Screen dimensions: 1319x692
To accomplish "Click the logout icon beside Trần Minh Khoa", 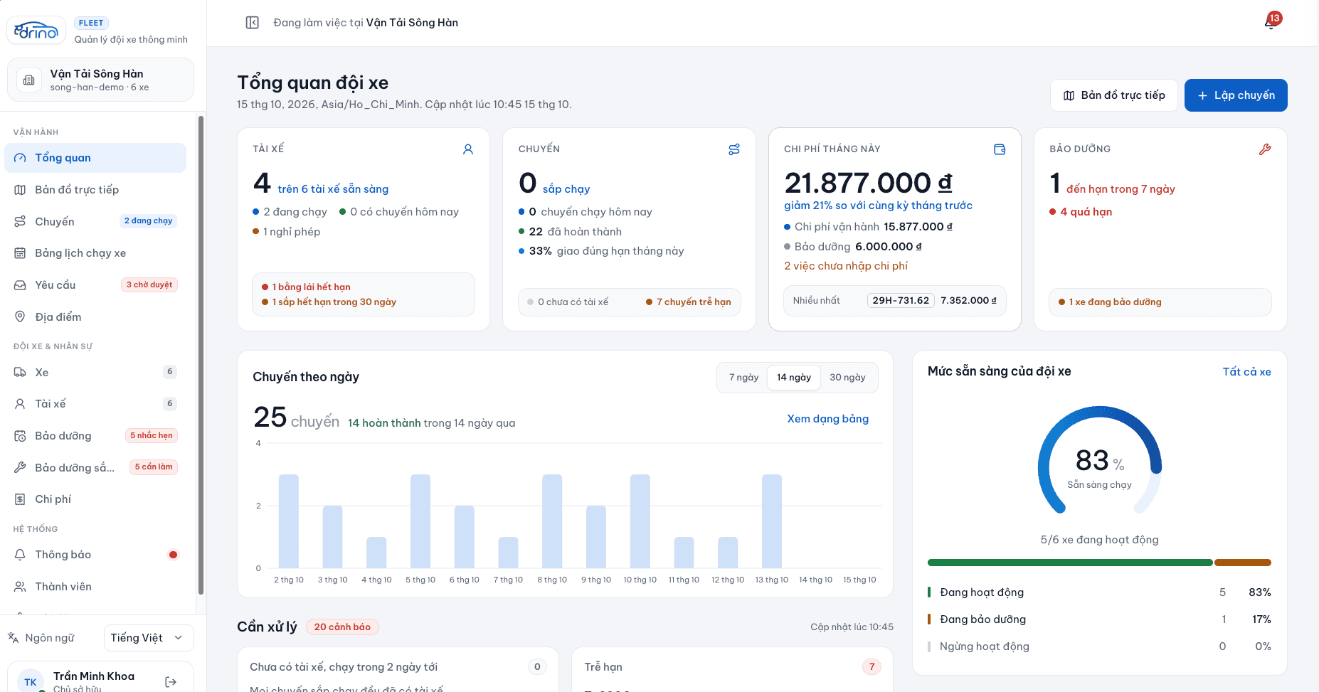I will coord(171,681).
